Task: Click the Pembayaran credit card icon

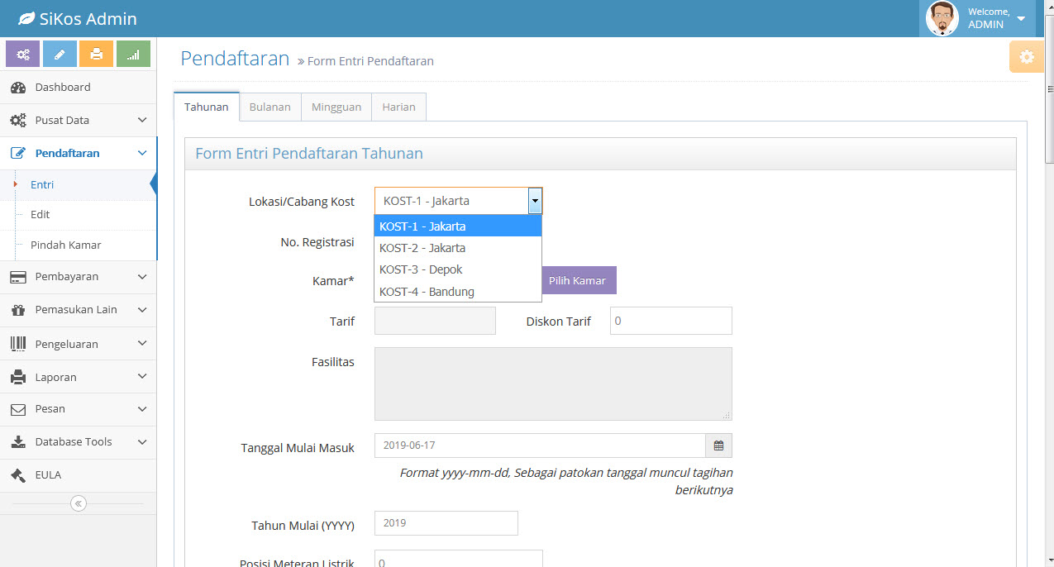Action: point(18,277)
